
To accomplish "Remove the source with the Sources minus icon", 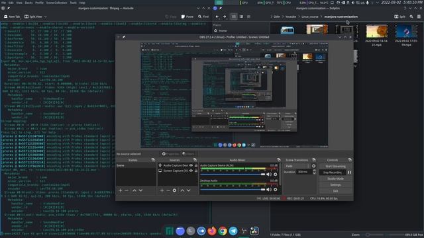I will click(168, 190).
